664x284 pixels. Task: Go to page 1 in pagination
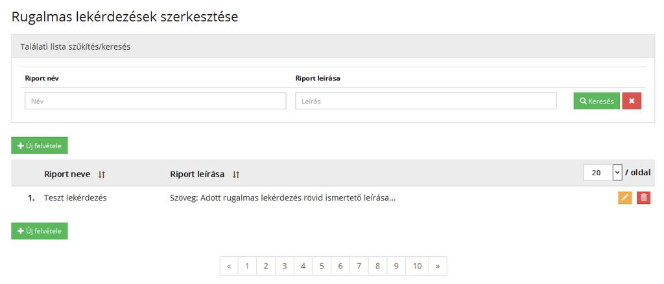pyautogui.click(x=247, y=266)
